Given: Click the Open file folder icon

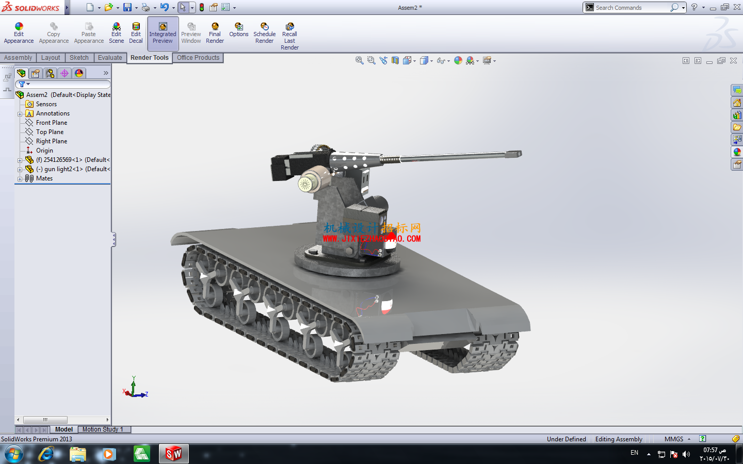Looking at the screenshot, I should [x=108, y=7].
